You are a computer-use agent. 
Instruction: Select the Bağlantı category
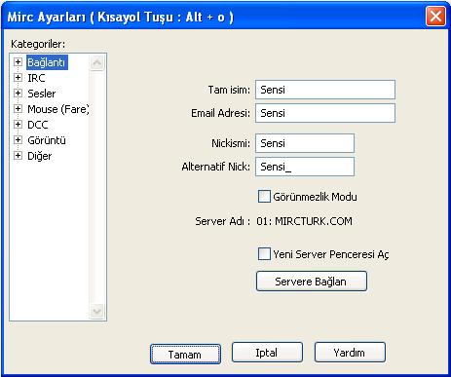47,62
